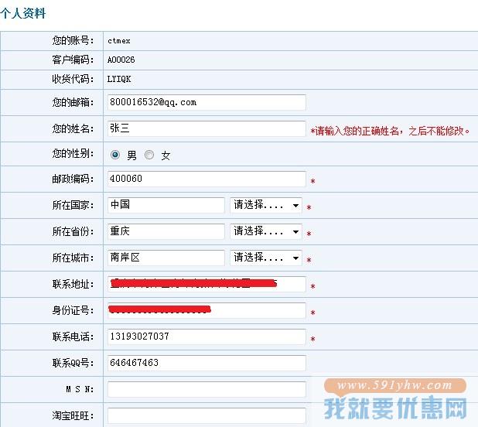Click the 客户编码 label
Viewport: 478px width, 427px height.
(73, 60)
